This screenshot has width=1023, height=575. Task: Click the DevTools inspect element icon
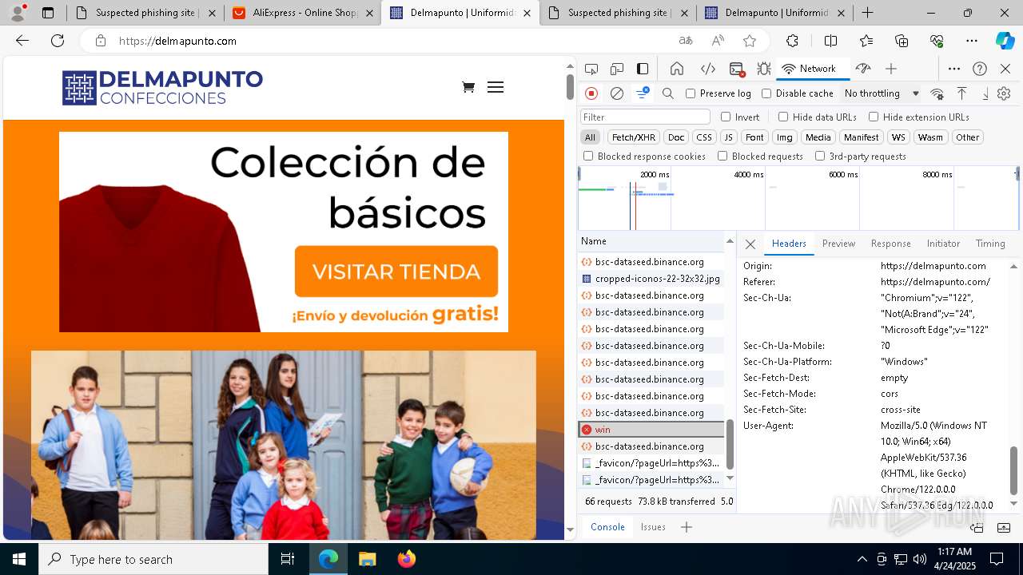pos(591,69)
